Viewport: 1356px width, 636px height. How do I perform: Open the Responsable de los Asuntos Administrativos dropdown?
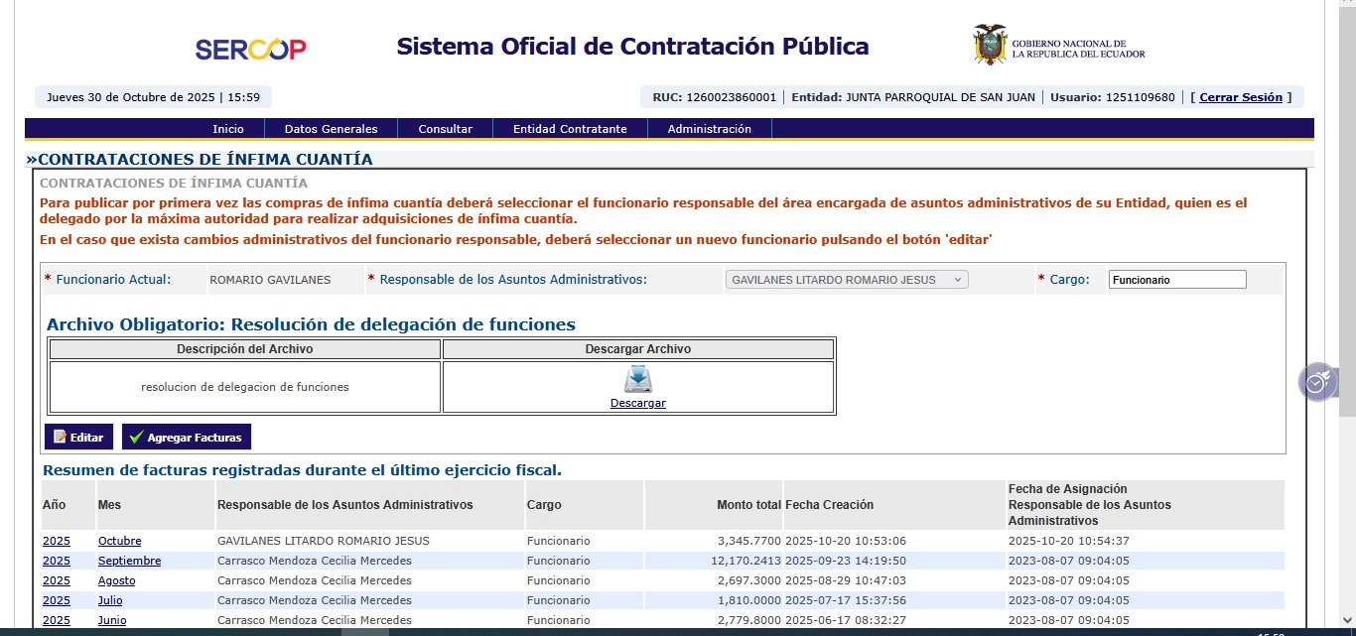(847, 280)
